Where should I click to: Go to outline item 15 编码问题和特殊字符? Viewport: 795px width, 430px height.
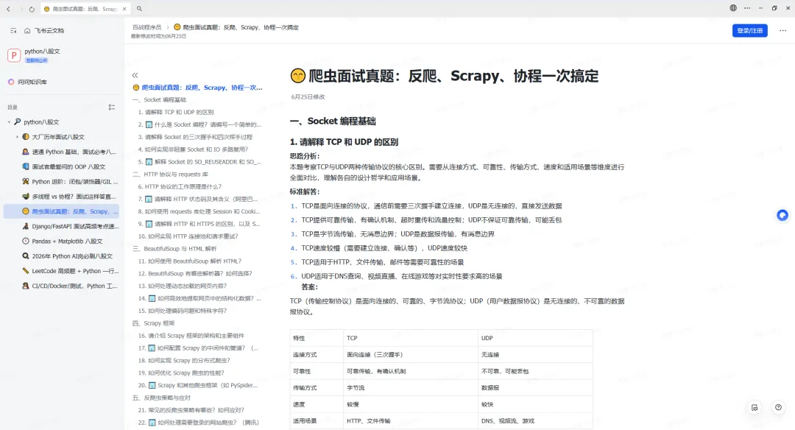(x=183, y=311)
